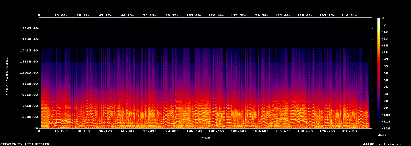Screen dimensions: 411x146
Task: Click the 19845.00 frequency axis label
Action: point(29,28)
